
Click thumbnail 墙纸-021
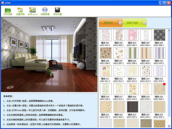[x=105, y=107]
